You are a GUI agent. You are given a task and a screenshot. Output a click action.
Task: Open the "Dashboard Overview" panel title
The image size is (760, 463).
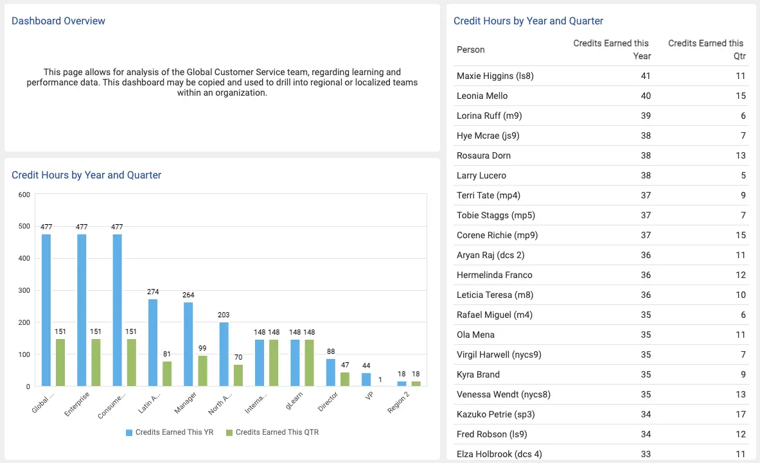pyautogui.click(x=58, y=21)
